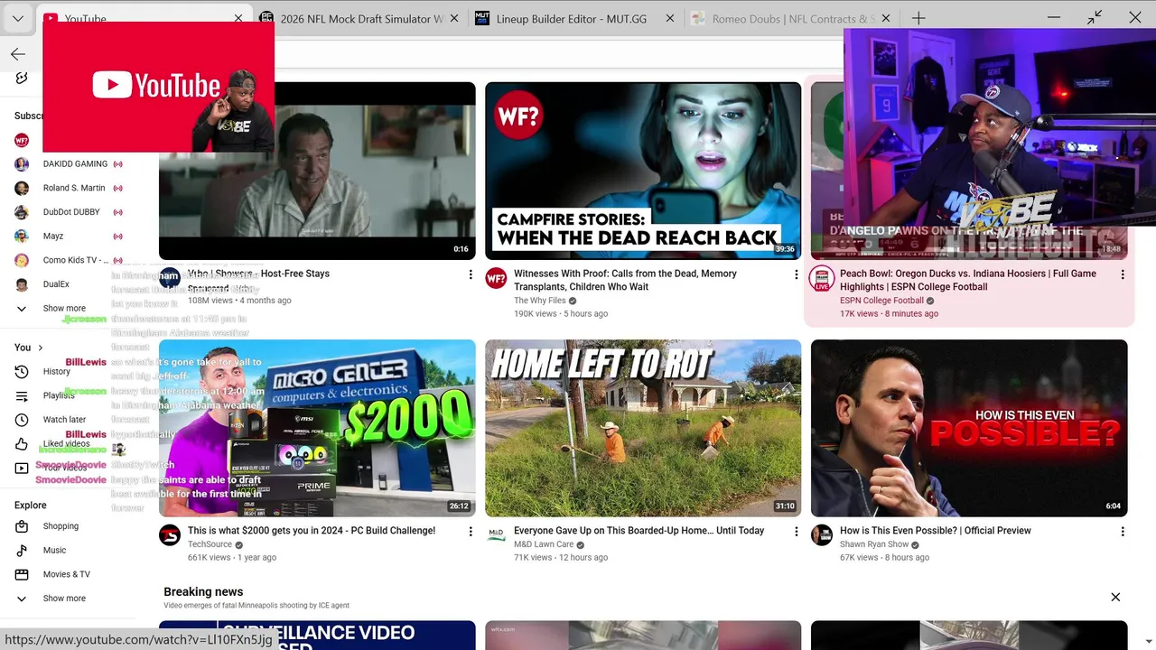Click DubDot DUBBY live indicator icon
Viewport: 1156px width, 650px height.
tap(117, 212)
